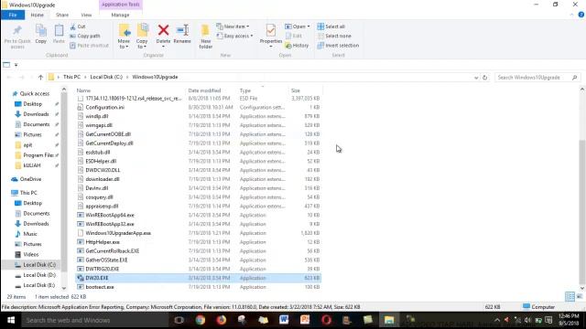Click Paste shortcut in the ribbon
The image size is (586, 329).
[90, 45]
